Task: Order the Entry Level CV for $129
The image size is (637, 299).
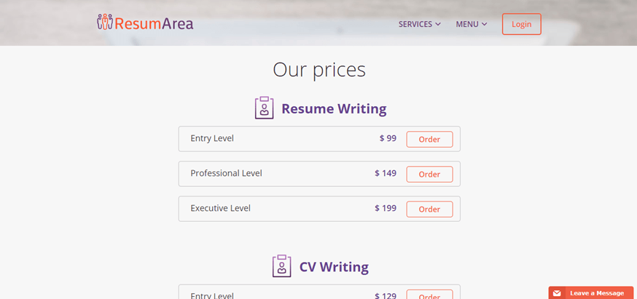Action: pos(429,295)
